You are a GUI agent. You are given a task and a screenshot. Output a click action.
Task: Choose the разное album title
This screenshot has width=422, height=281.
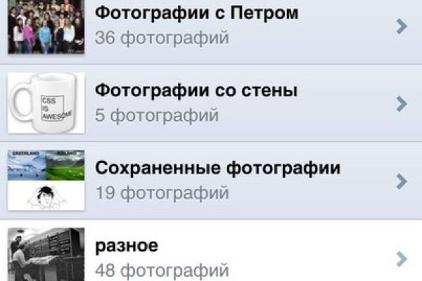click(127, 247)
